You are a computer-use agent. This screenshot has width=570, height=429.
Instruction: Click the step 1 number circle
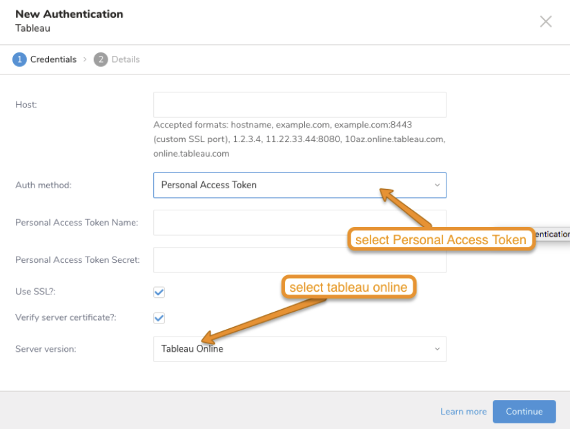click(x=19, y=59)
